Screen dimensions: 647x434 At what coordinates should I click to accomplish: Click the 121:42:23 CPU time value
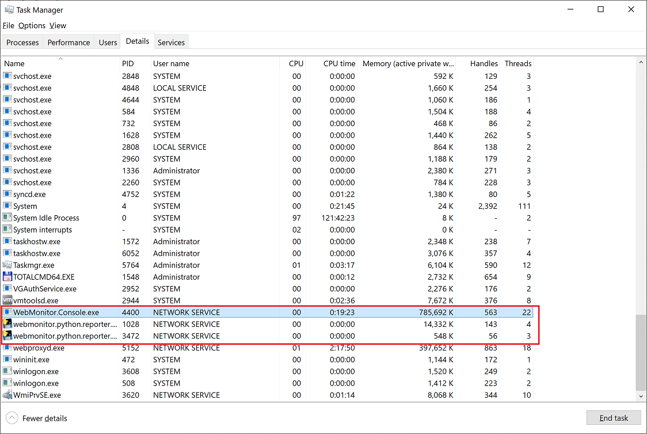click(x=338, y=218)
